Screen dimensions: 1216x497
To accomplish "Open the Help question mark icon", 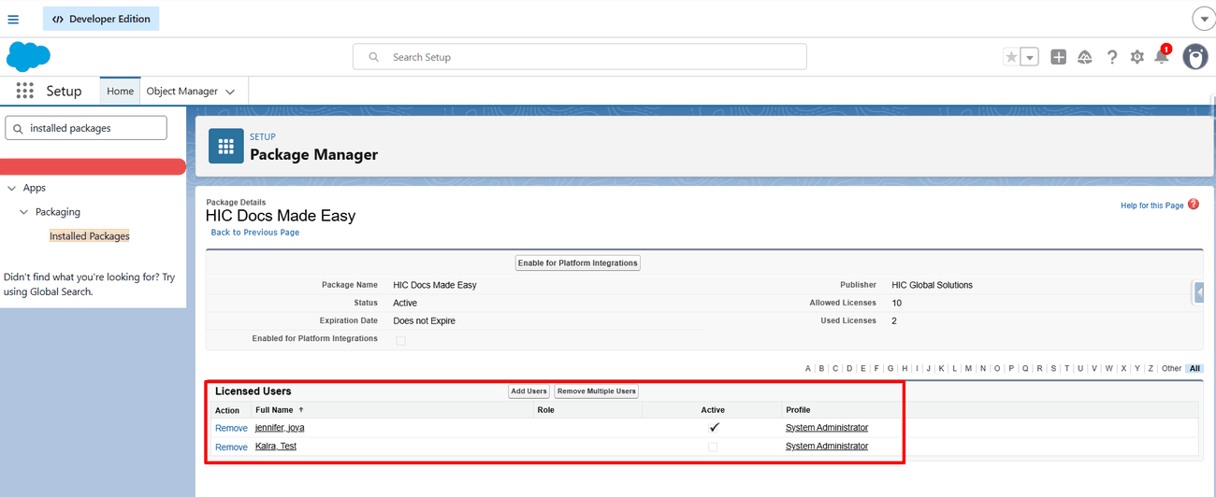I will (x=1111, y=57).
